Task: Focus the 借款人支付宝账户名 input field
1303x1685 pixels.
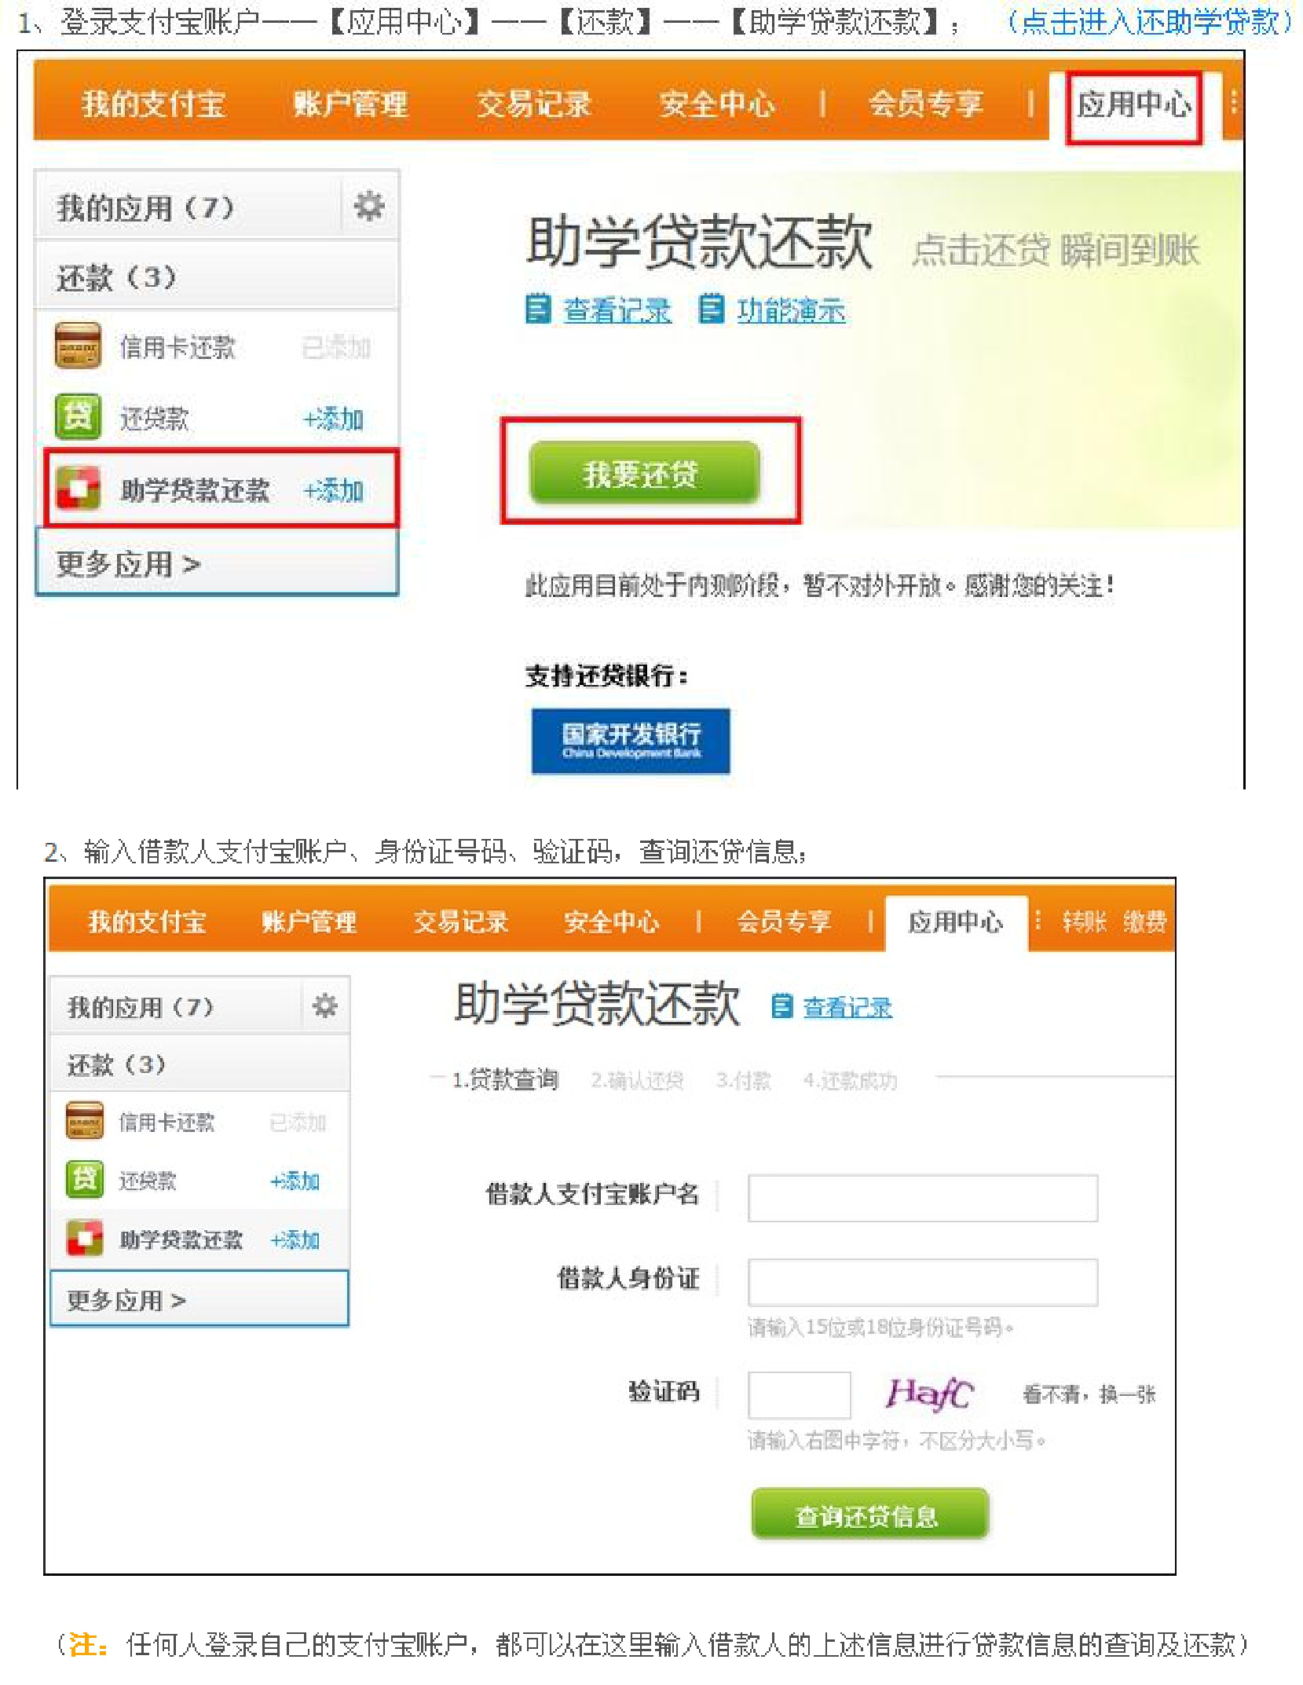Action: pyautogui.click(x=922, y=1198)
